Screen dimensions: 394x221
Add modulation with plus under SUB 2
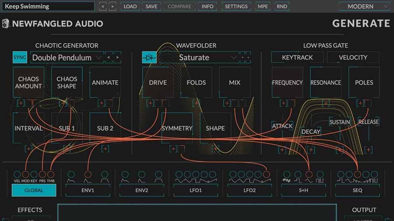[x=105, y=149]
